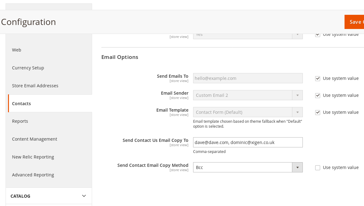Click the Send Contact Us Email Copy To field

tap(248, 142)
